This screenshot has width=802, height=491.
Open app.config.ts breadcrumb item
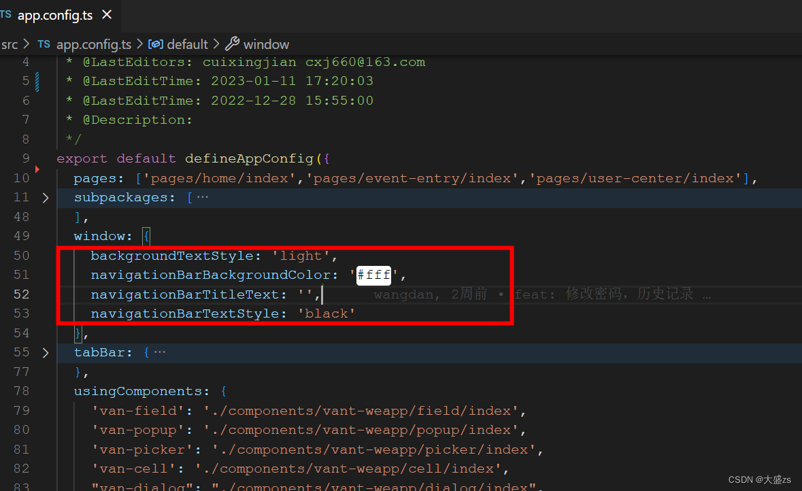(94, 44)
